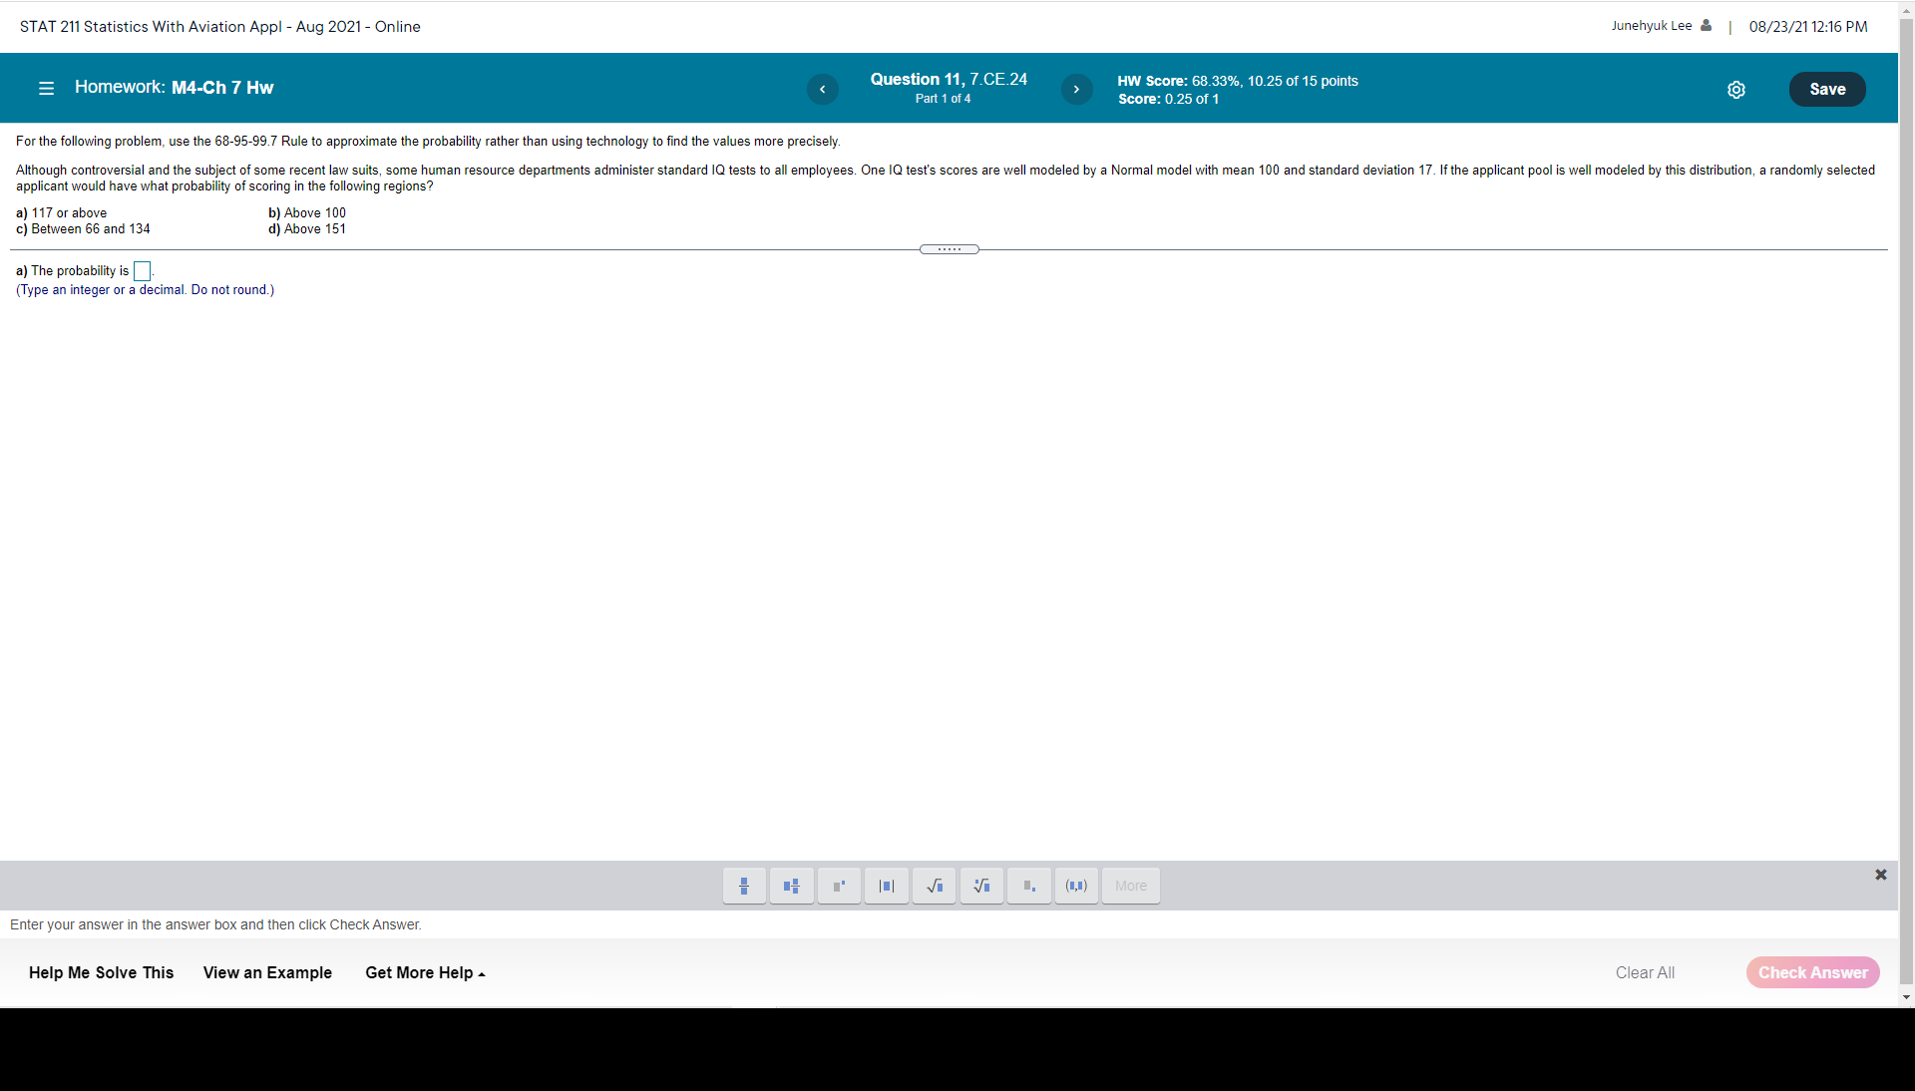Expand the Get More Help menu
Screen dimensions: 1915x1091
coord(424,972)
